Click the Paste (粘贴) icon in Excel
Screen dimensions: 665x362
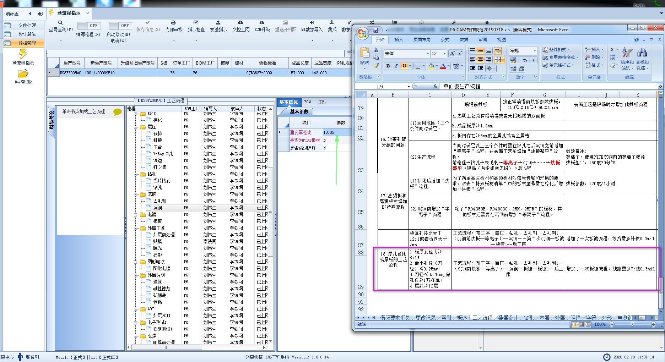pyautogui.click(x=365, y=53)
